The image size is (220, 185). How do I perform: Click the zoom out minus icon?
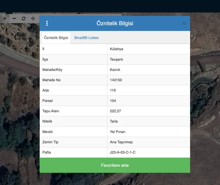(14, 18)
